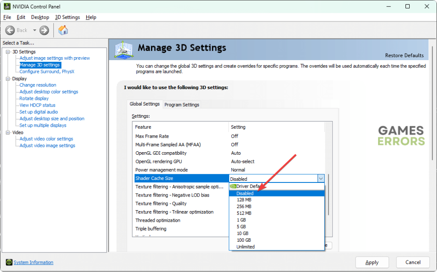Toggle the Shader Cache Size dropdown arrow
This screenshot has width=437, height=272.
click(320, 179)
